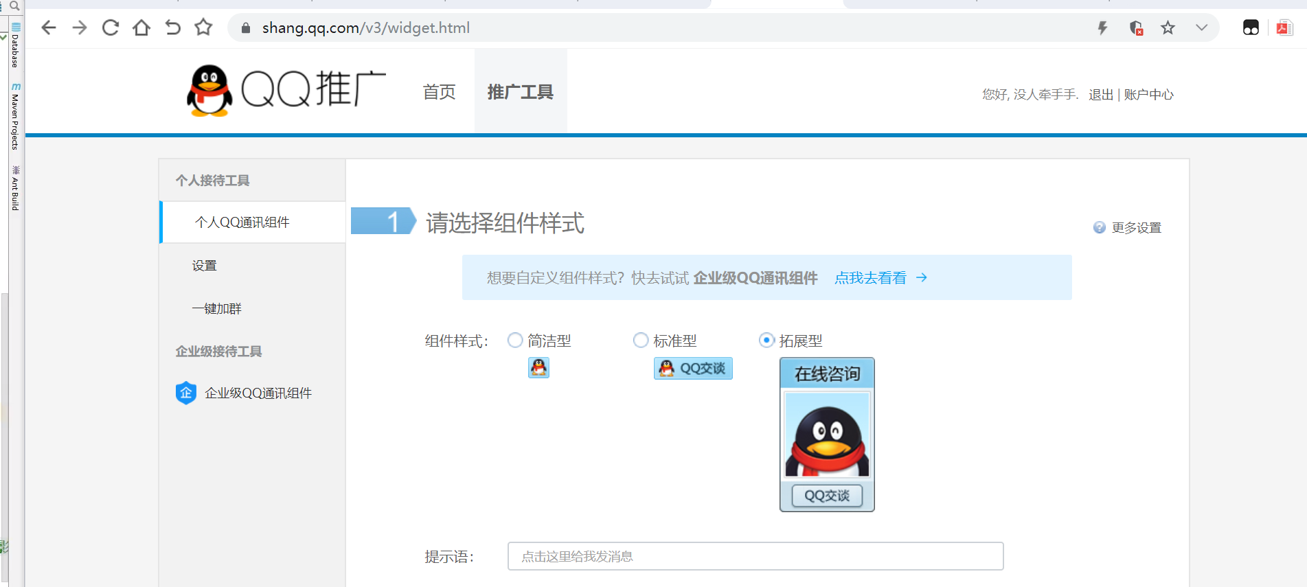Go back to the previous page

click(48, 27)
